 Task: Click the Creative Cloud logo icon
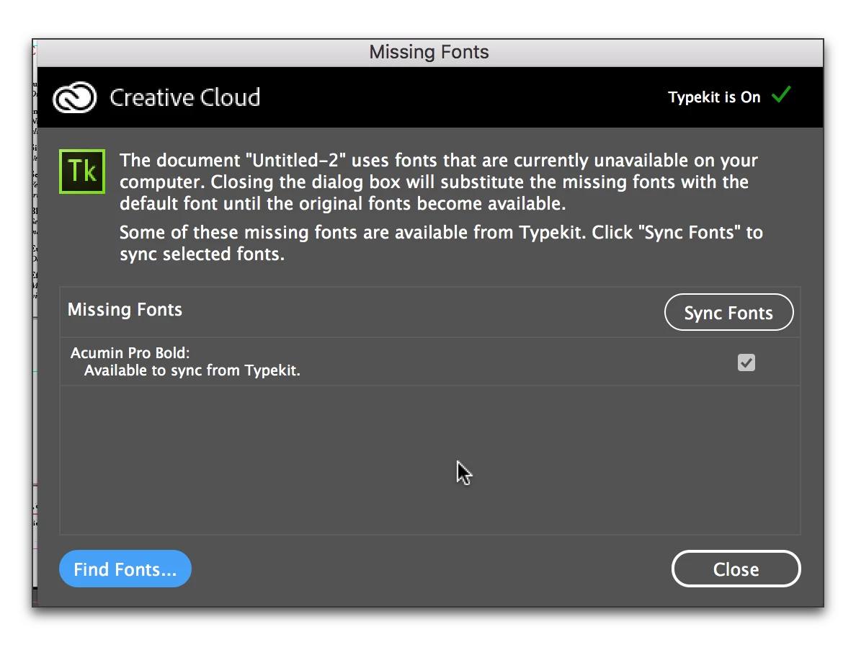[x=75, y=98]
